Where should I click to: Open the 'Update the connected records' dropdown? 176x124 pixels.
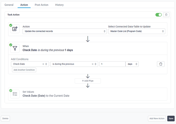(x=64, y=31)
